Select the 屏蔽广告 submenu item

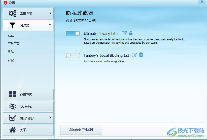pyautogui.click(x=14, y=43)
